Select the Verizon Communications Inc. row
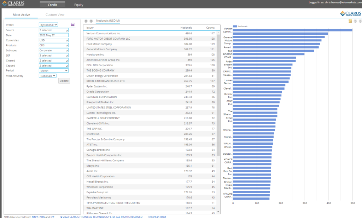Viewport: 362px width, 218px height. 150,33
